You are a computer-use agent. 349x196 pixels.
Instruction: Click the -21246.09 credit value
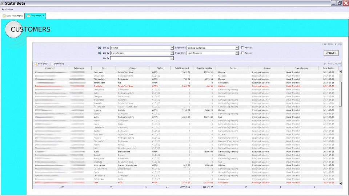[x=208, y=183]
